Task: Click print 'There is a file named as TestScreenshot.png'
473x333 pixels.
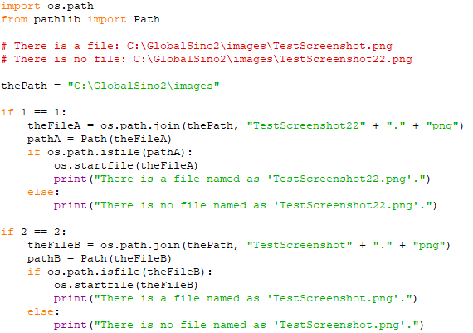Action: pos(236,298)
